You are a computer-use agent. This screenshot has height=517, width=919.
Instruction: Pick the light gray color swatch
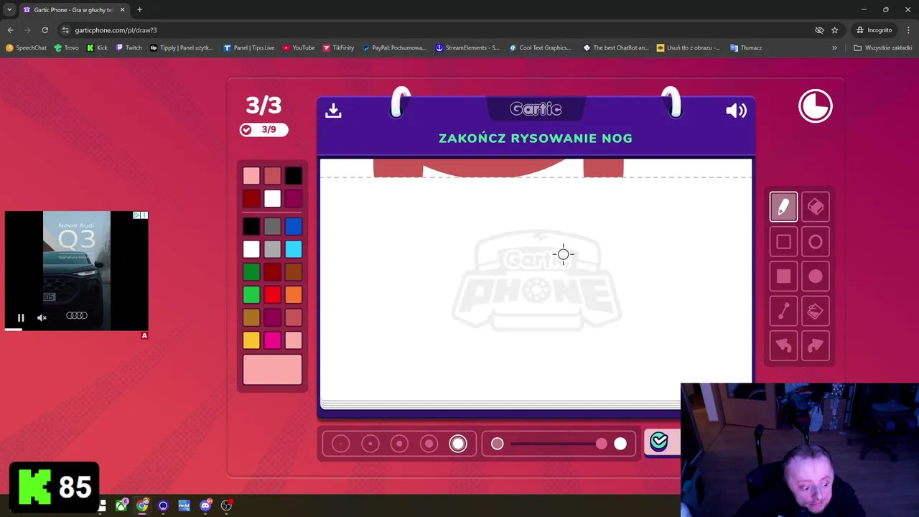(x=272, y=249)
